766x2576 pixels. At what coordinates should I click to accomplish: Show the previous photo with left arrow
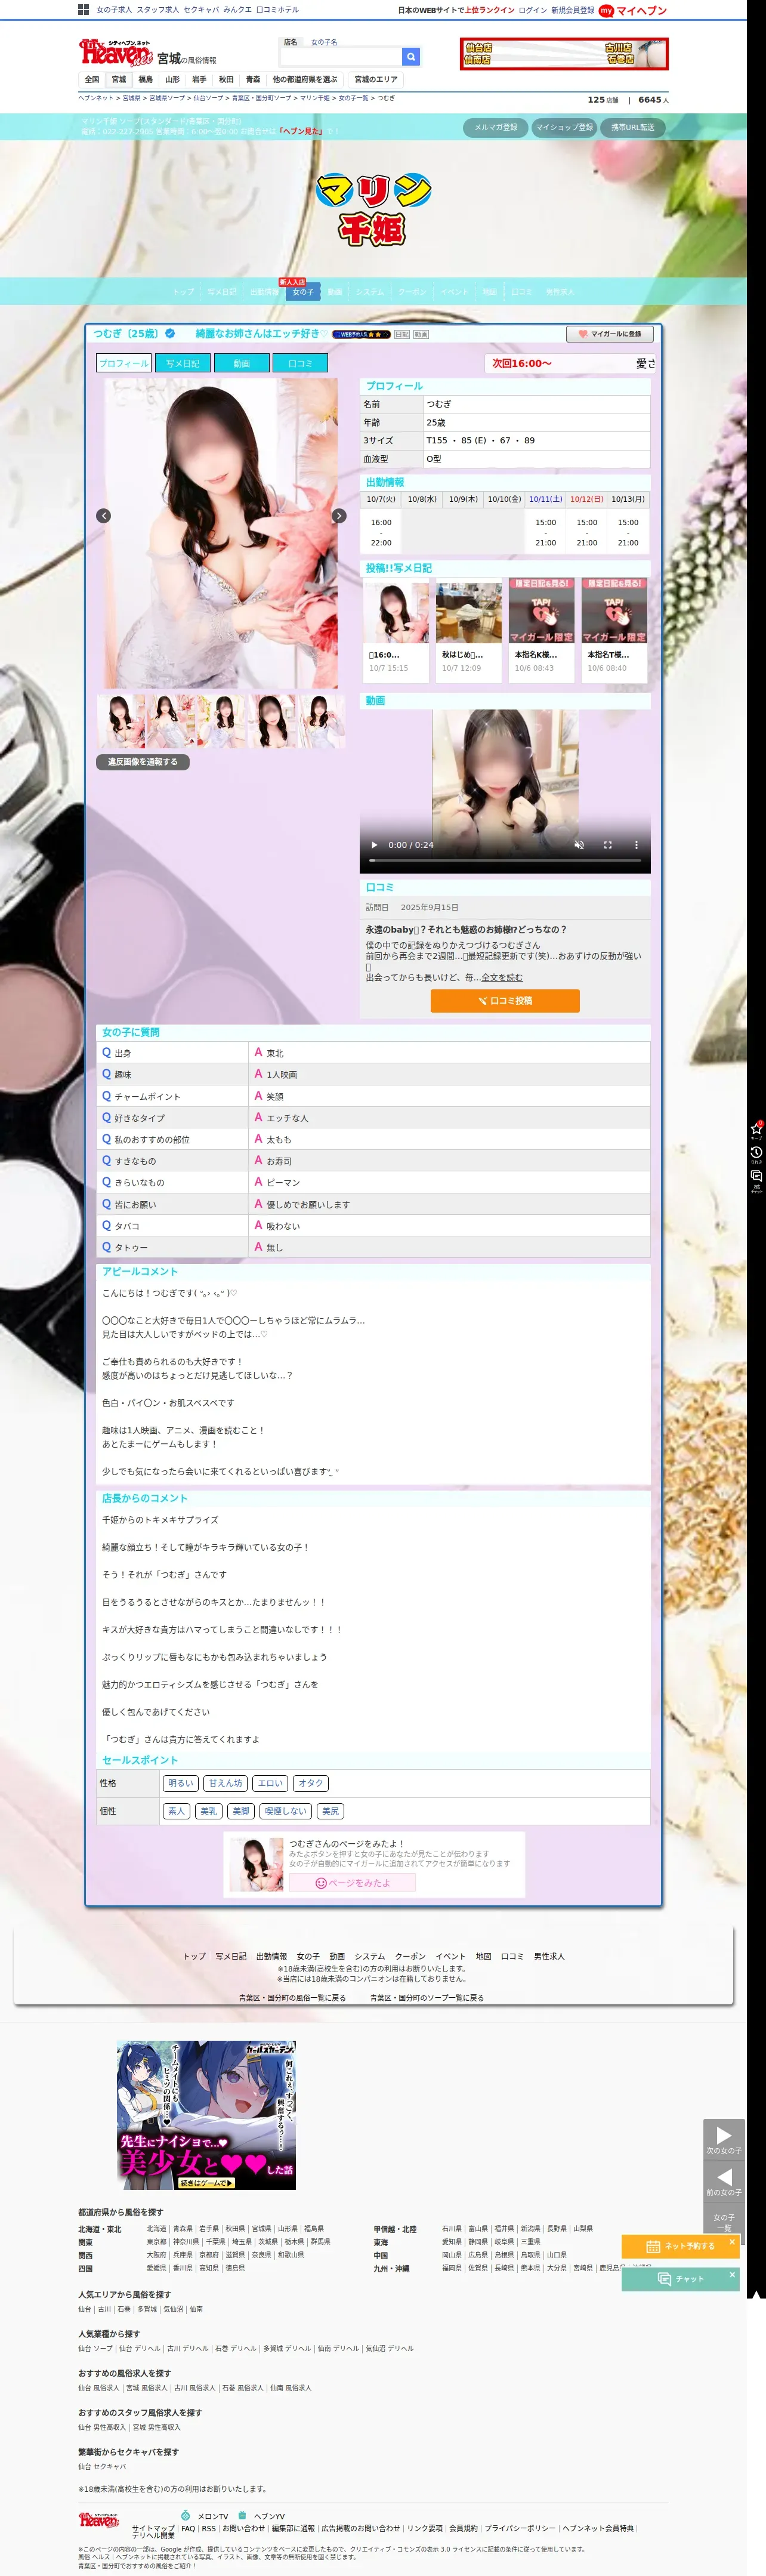tap(103, 516)
